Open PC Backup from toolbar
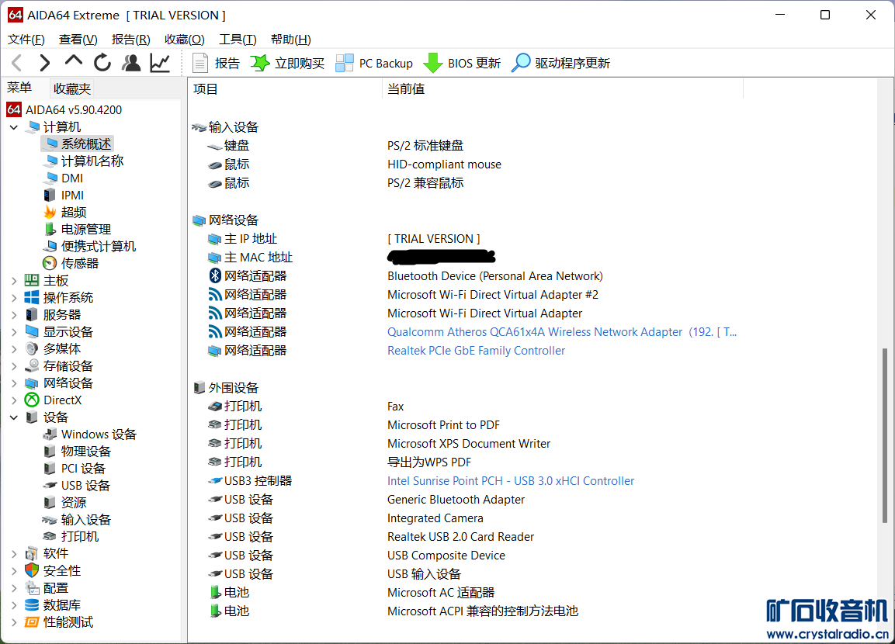 pyautogui.click(x=374, y=63)
